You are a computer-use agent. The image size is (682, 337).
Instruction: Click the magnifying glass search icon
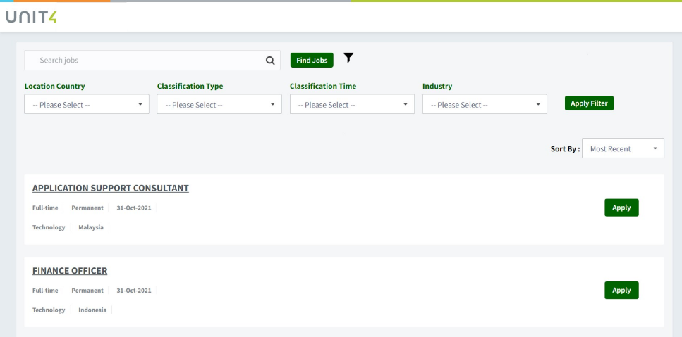270,61
